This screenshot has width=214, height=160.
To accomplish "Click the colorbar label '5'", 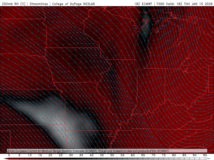I will click(x=19, y=155).
